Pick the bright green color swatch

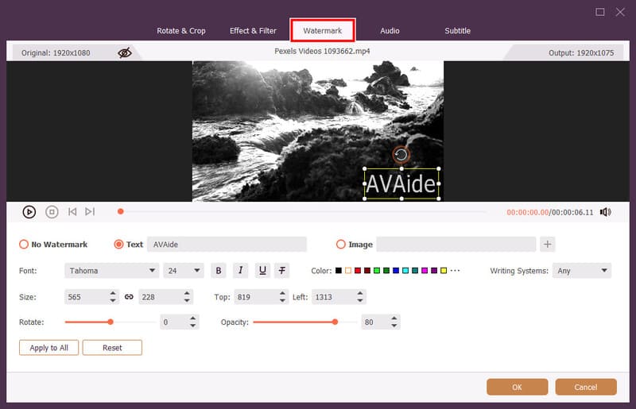click(377, 270)
